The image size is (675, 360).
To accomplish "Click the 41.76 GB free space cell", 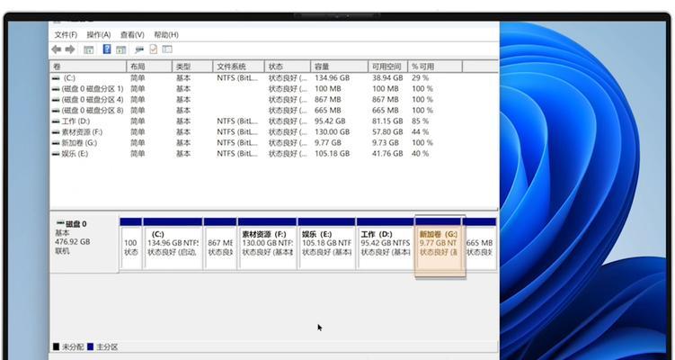I will [x=387, y=154].
